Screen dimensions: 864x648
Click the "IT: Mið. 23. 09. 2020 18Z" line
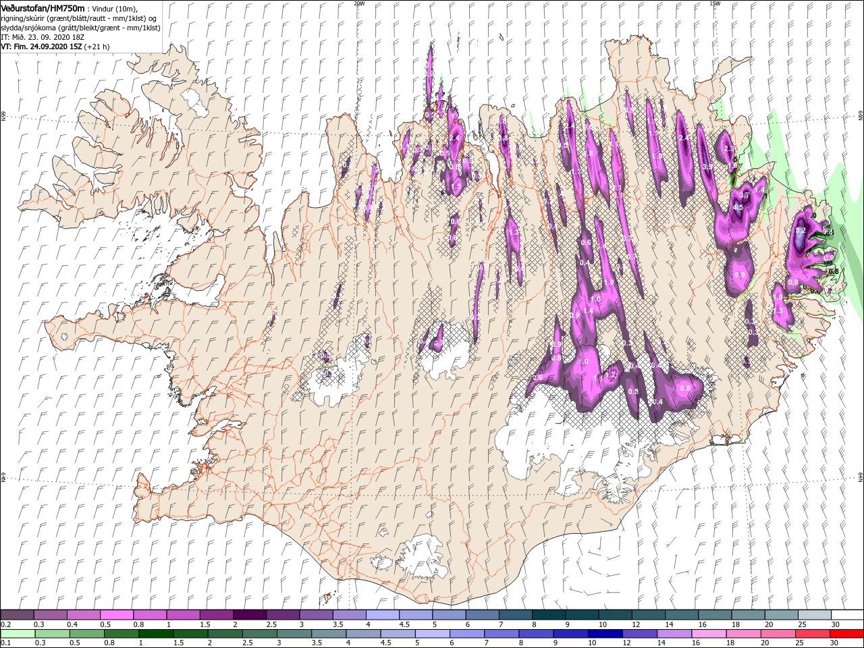43,37
